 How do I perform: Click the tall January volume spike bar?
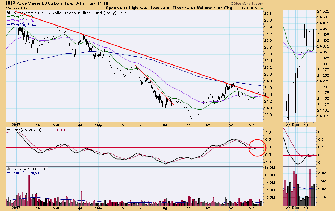click(x=29, y=190)
